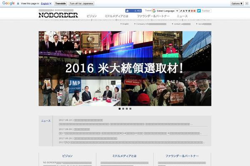The width and height of the screenshot is (250, 166).
Task: Close the Google translate bar
Action: 247,3
